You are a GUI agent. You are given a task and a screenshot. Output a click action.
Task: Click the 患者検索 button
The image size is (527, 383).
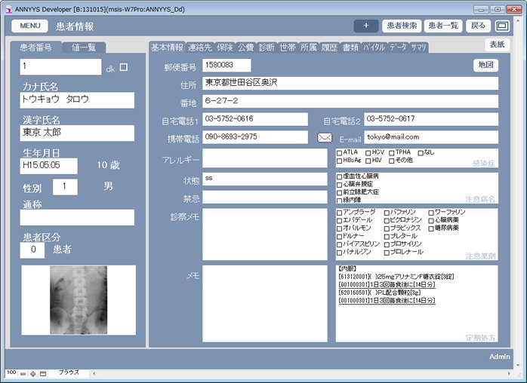[402, 26]
